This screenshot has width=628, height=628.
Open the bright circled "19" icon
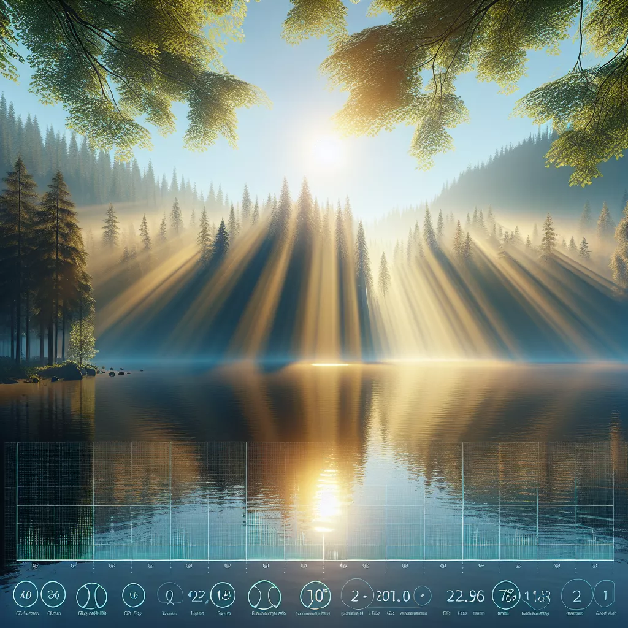(x=223, y=595)
